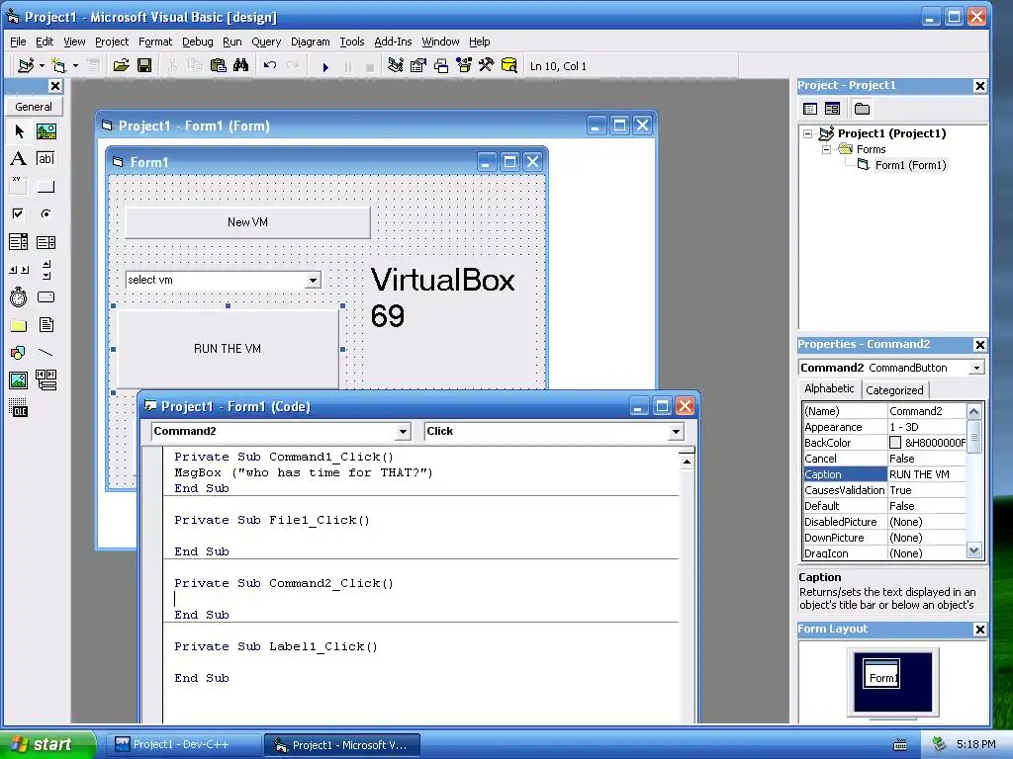Select the Label control tool
1013x759 pixels.
19,159
